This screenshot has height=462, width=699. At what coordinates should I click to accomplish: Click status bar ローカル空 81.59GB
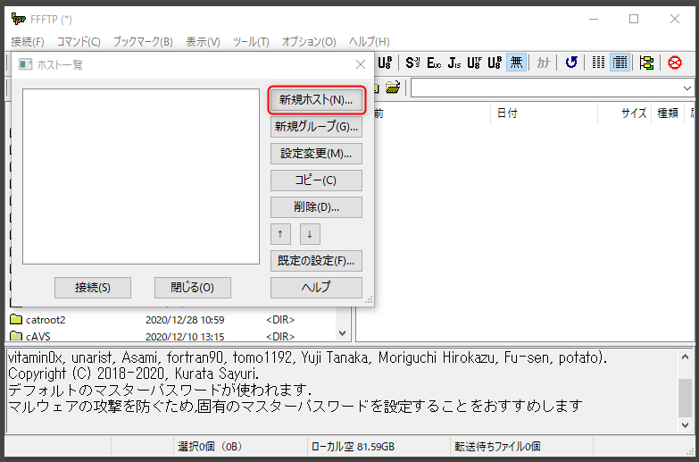pyautogui.click(x=353, y=447)
